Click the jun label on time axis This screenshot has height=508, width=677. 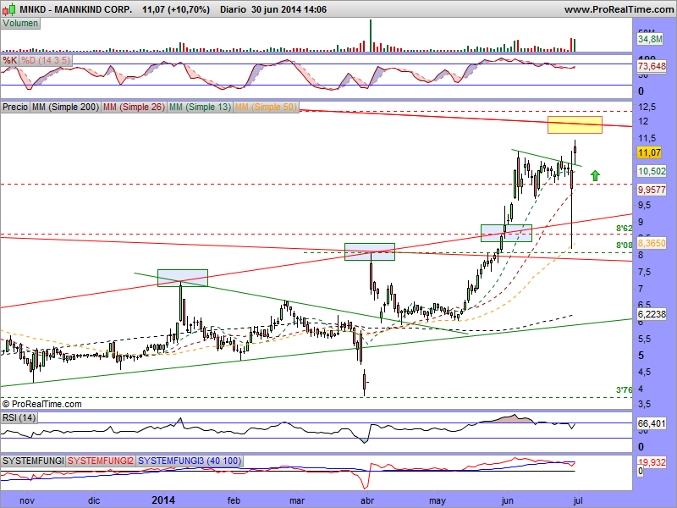[x=507, y=501]
